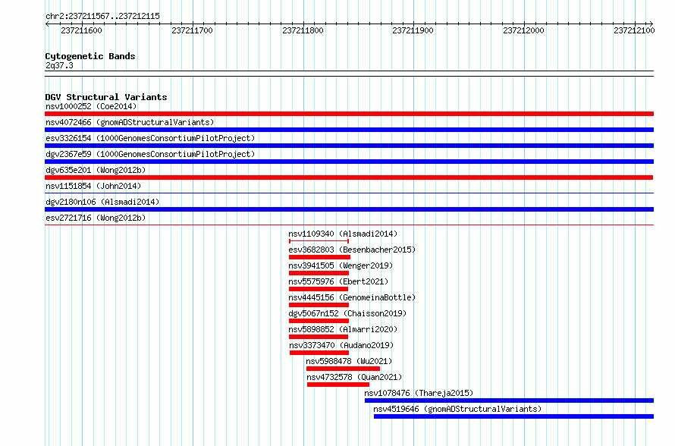Select the nsv1109340 thin red span glyph

(x=319, y=241)
